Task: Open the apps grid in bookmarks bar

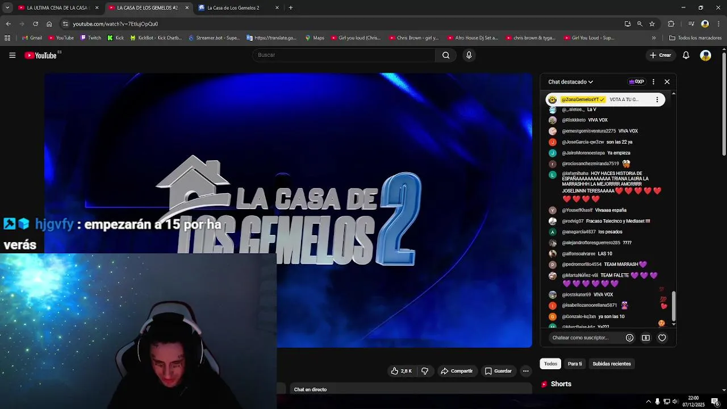Action: click(7, 38)
